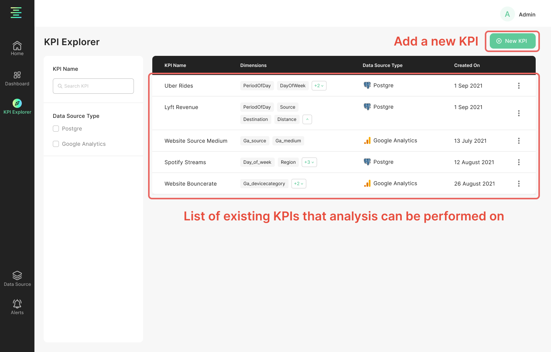Click Ga_source dimension tag
The width and height of the screenshot is (551, 352).
coord(255,141)
